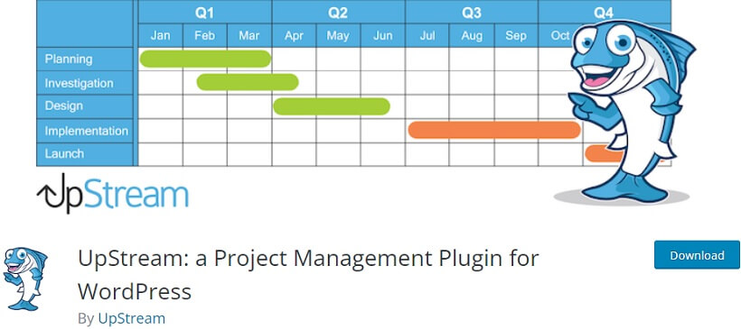This screenshot has height=329, width=741.
Task: Click the Jan month column header
Action: pyautogui.click(x=160, y=36)
